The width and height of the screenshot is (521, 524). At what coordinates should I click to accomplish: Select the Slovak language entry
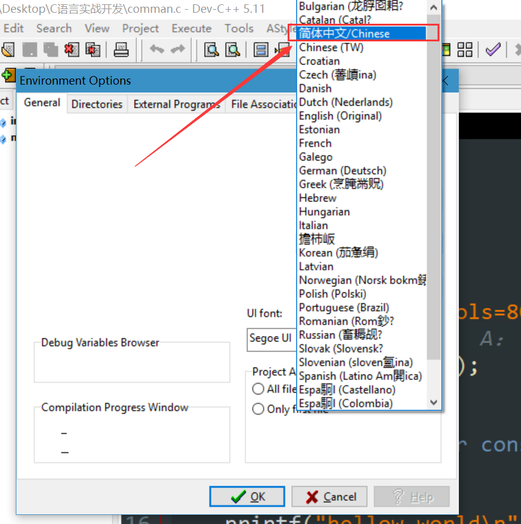[x=362, y=349]
